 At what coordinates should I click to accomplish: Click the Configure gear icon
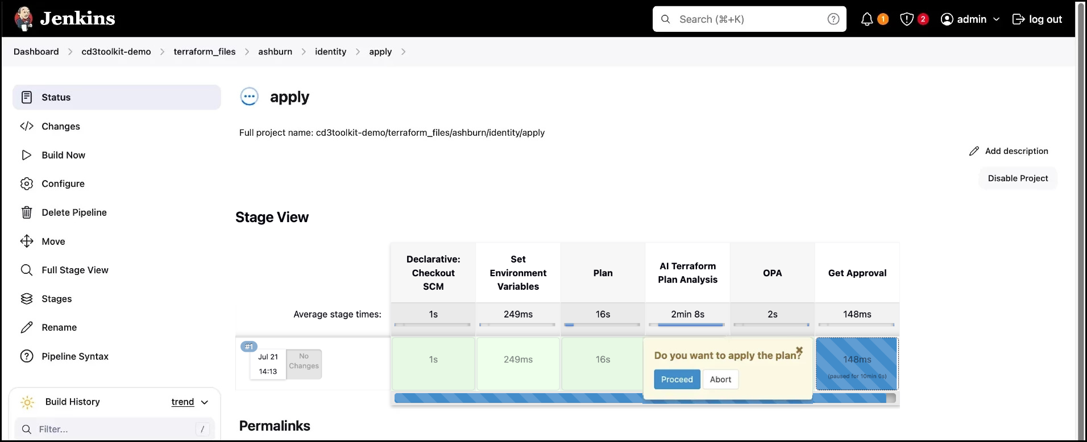tap(27, 184)
